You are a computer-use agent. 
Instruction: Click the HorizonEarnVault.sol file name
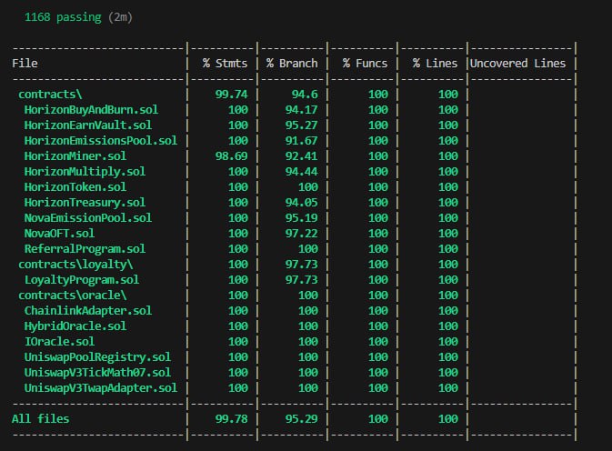(88, 125)
